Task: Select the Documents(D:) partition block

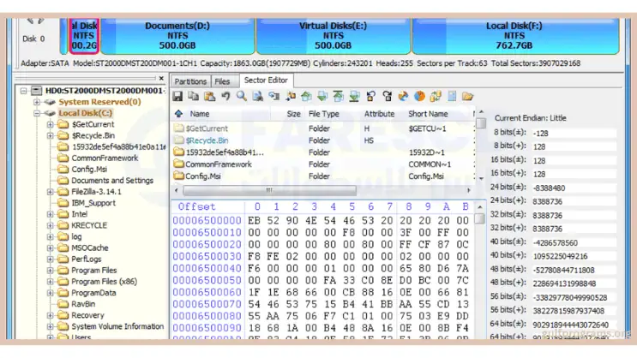Action: click(177, 36)
